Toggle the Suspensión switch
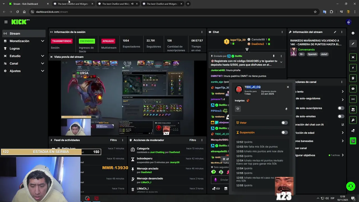Viewport: 359px width, 202px height. tap(284, 132)
